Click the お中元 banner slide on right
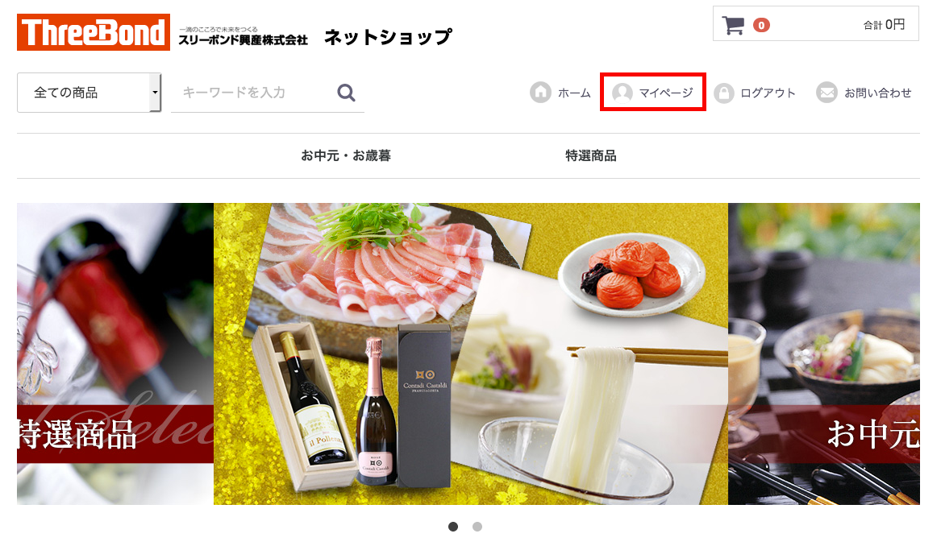The width and height of the screenshot is (941, 546). (x=824, y=354)
